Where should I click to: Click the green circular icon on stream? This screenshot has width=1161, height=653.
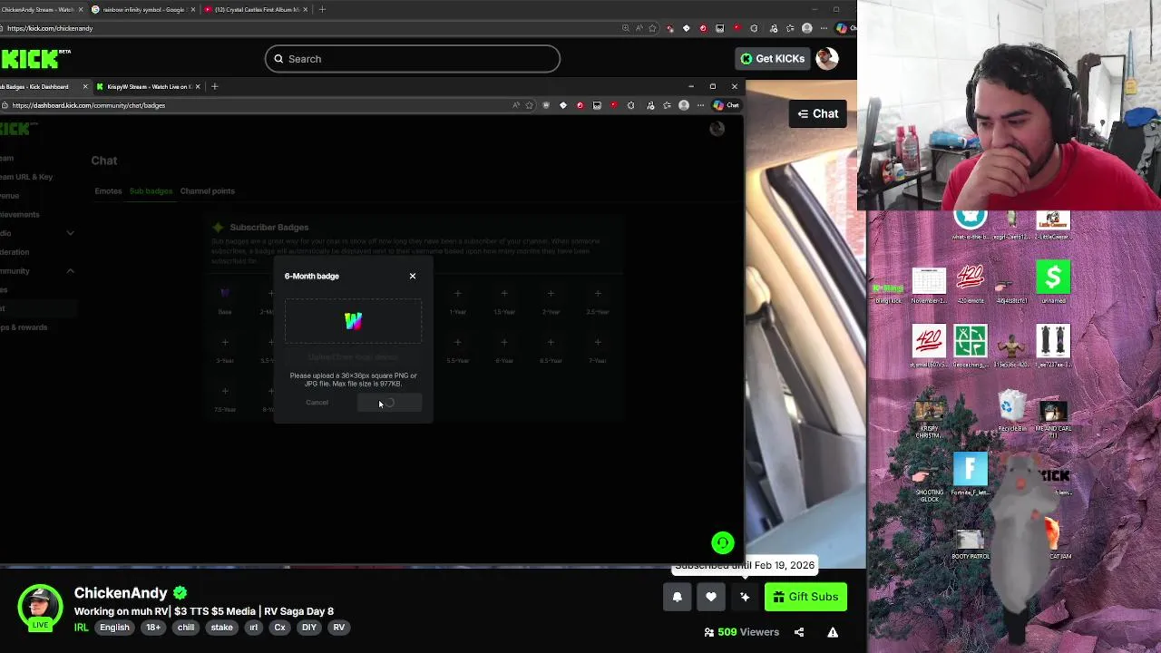coord(723,542)
